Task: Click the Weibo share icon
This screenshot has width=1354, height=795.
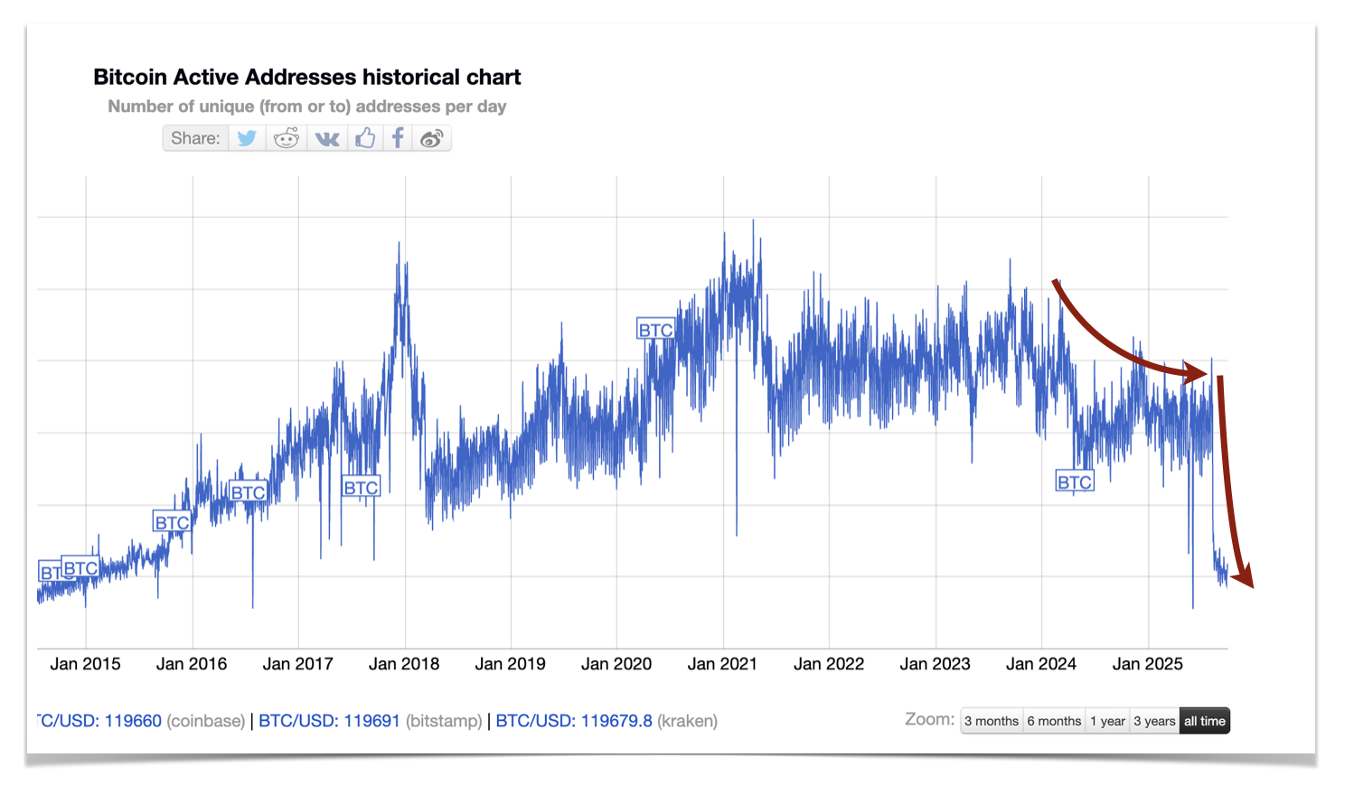Action: pos(432,138)
